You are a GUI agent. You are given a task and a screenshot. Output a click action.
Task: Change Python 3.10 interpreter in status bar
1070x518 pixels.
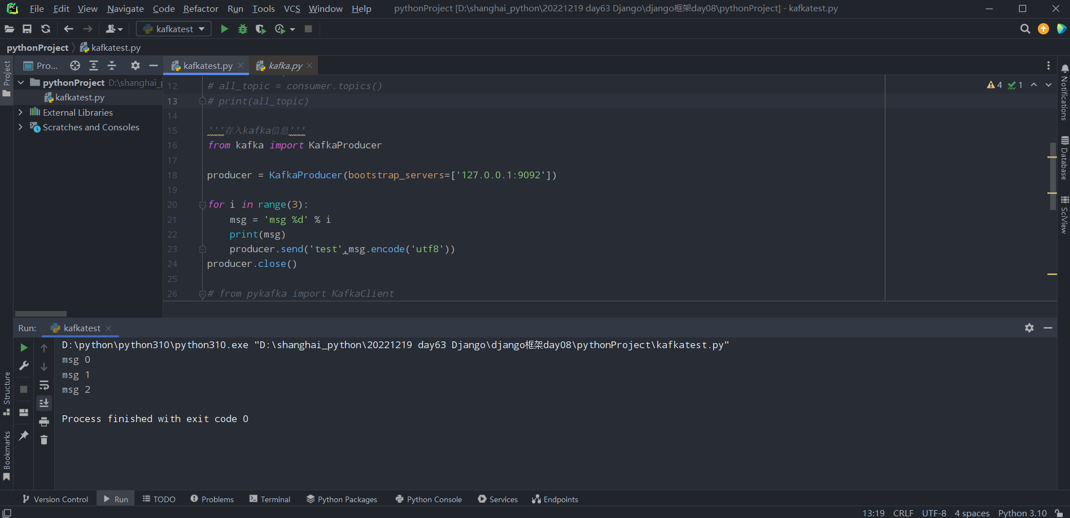click(1022, 513)
